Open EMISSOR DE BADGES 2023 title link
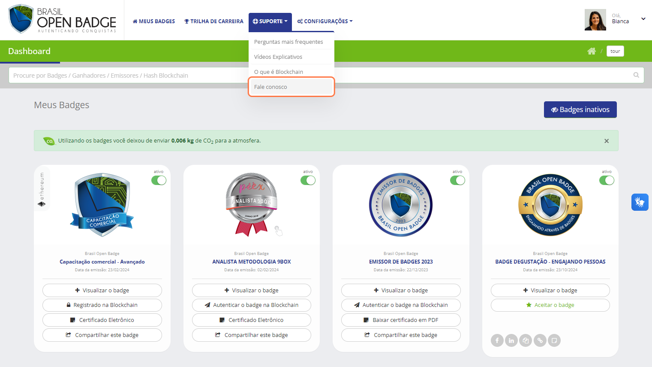The image size is (652, 367). click(401, 262)
